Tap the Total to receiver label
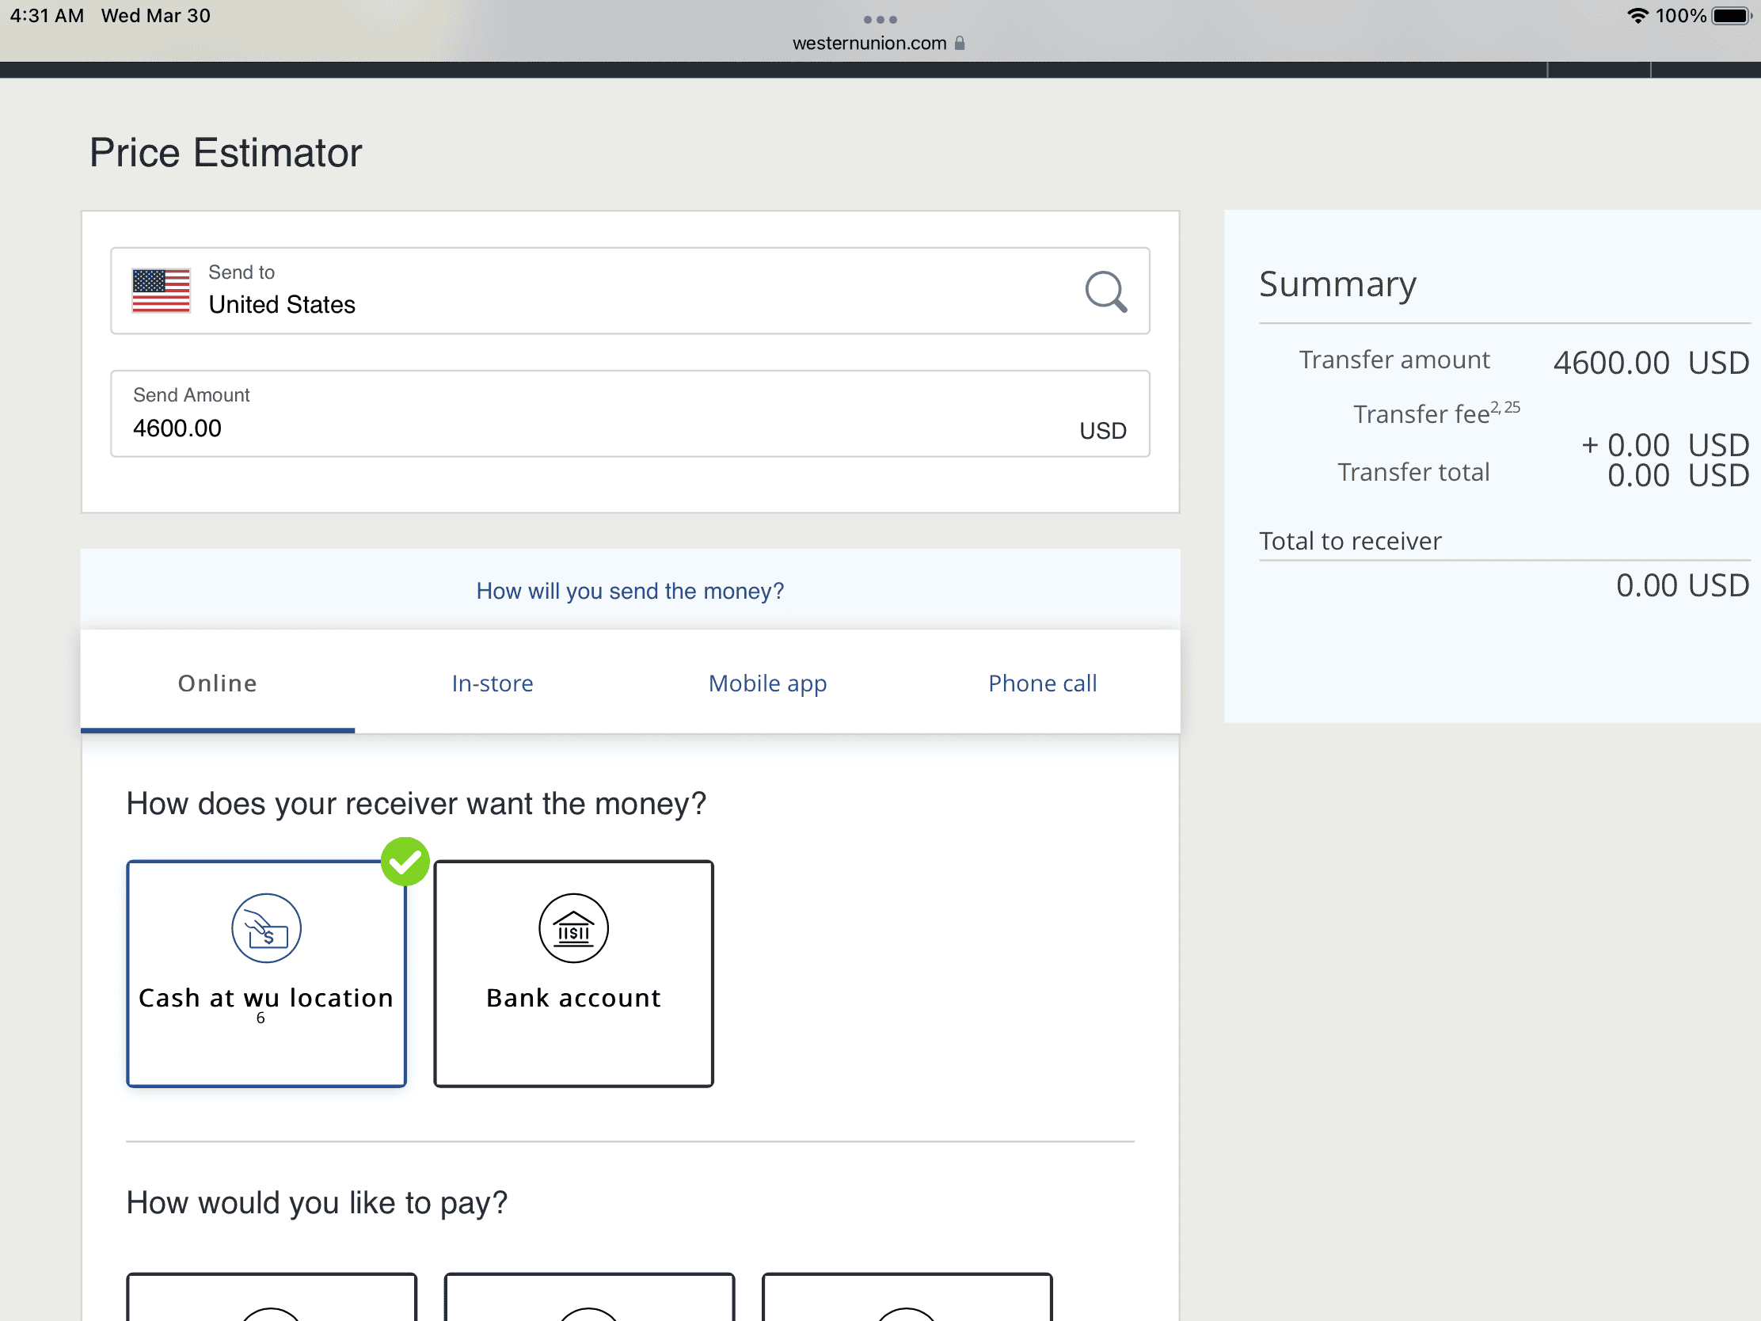Screen dimensions: 1761x1321 click(1350, 542)
